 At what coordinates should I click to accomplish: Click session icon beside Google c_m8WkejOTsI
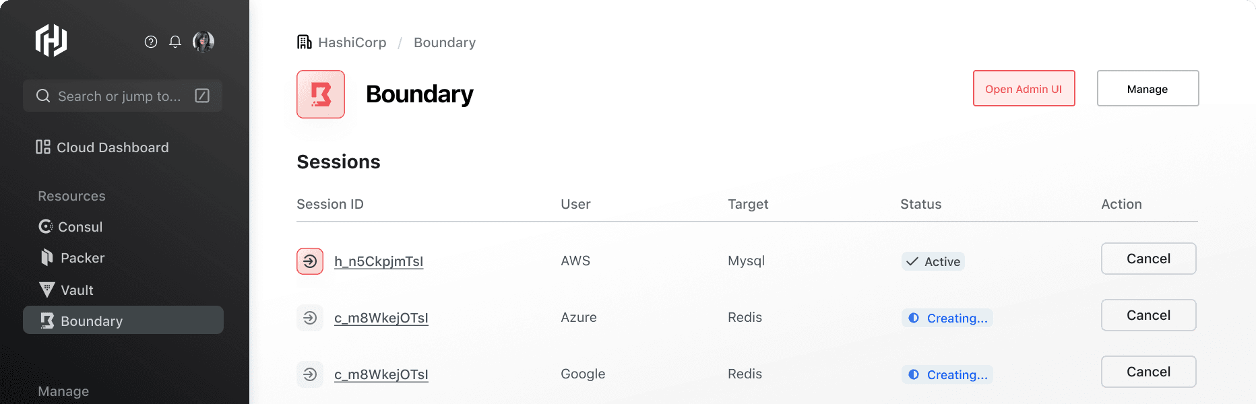310,374
